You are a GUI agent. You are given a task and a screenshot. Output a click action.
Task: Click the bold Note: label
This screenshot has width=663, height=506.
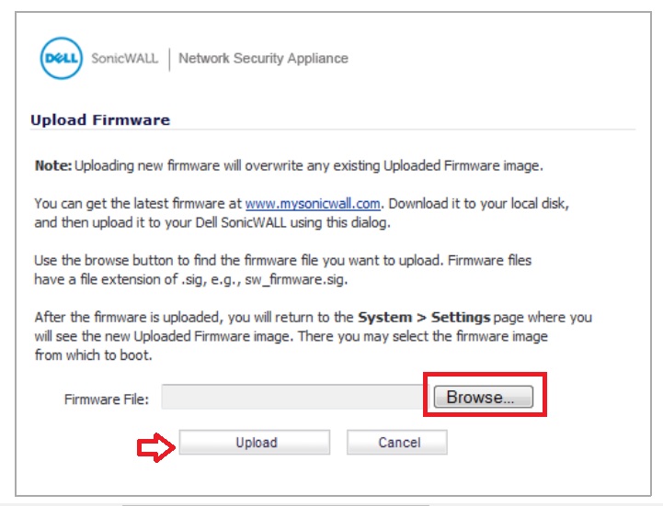pos(53,166)
